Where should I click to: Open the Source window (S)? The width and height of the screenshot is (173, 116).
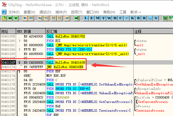coord(156,18)
